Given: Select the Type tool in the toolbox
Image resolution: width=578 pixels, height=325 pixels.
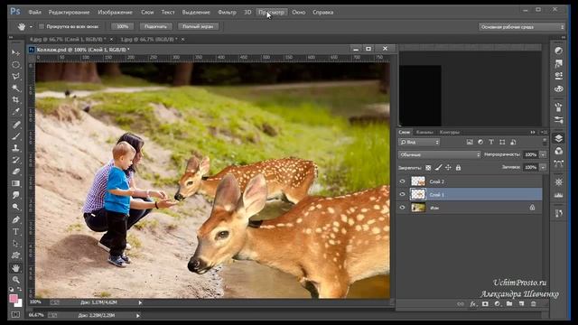Looking at the screenshot, I should [15, 231].
